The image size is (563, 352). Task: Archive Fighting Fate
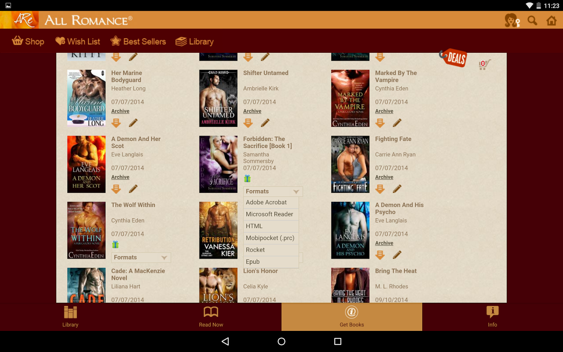pos(384,177)
